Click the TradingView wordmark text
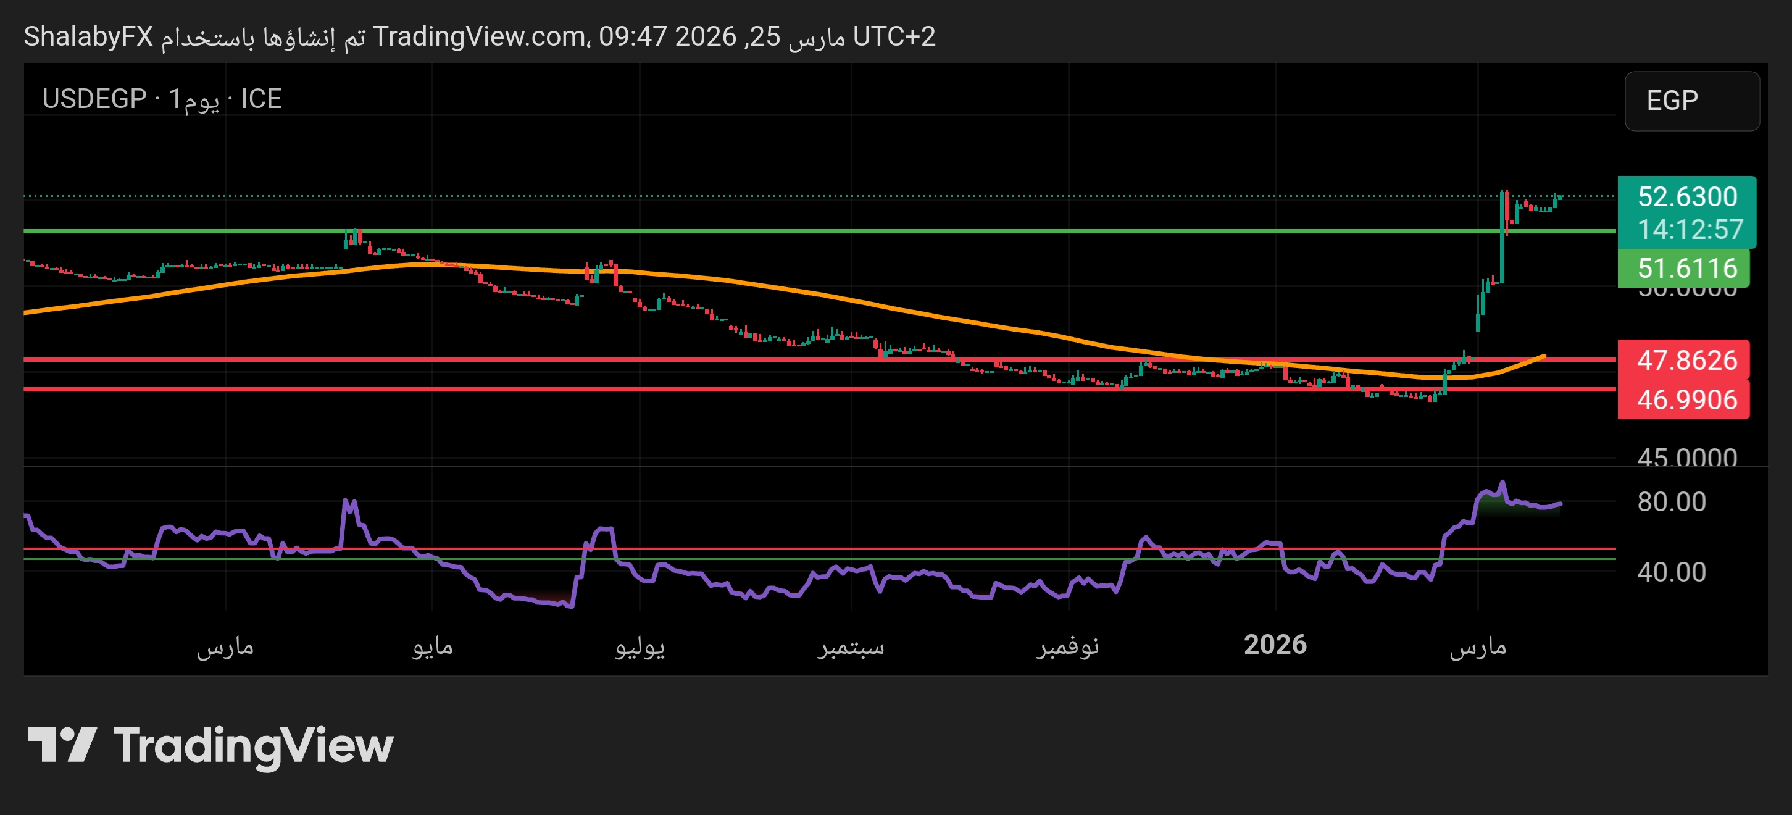The height and width of the screenshot is (815, 1792). click(x=254, y=746)
